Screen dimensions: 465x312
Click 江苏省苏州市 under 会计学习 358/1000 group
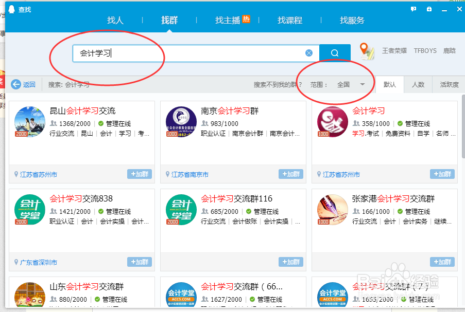click(x=341, y=175)
